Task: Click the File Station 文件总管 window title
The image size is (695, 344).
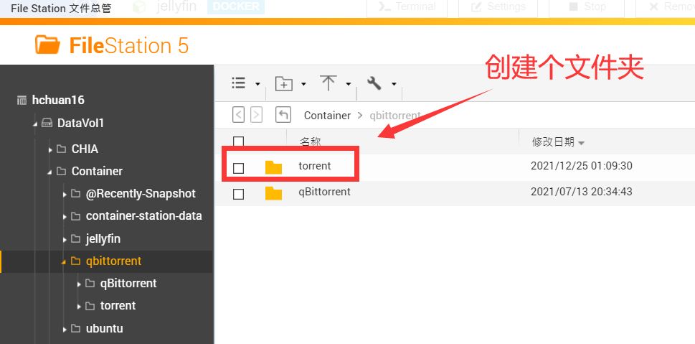Action: click(61, 9)
